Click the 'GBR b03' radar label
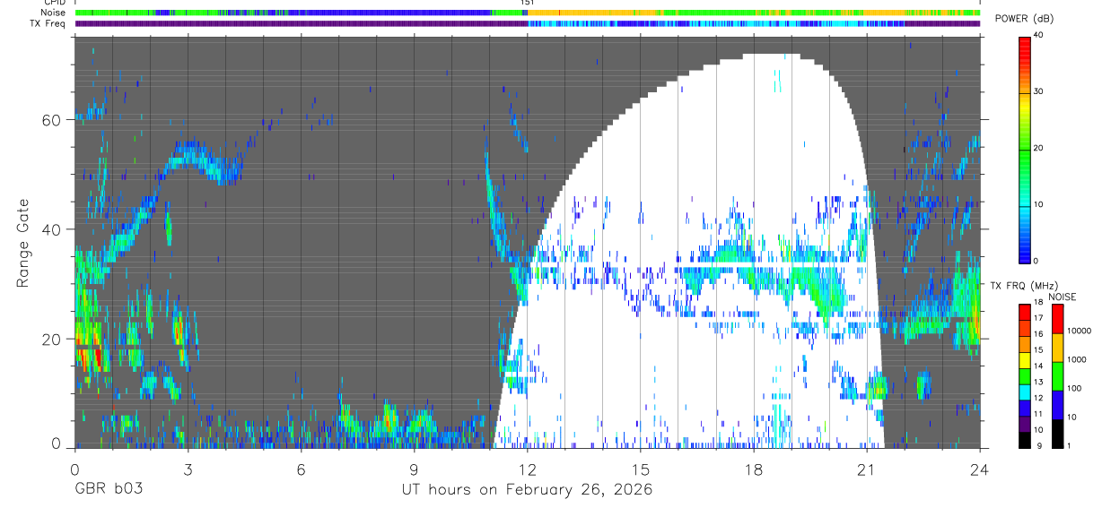This screenshot has width=1102, height=508. point(107,490)
